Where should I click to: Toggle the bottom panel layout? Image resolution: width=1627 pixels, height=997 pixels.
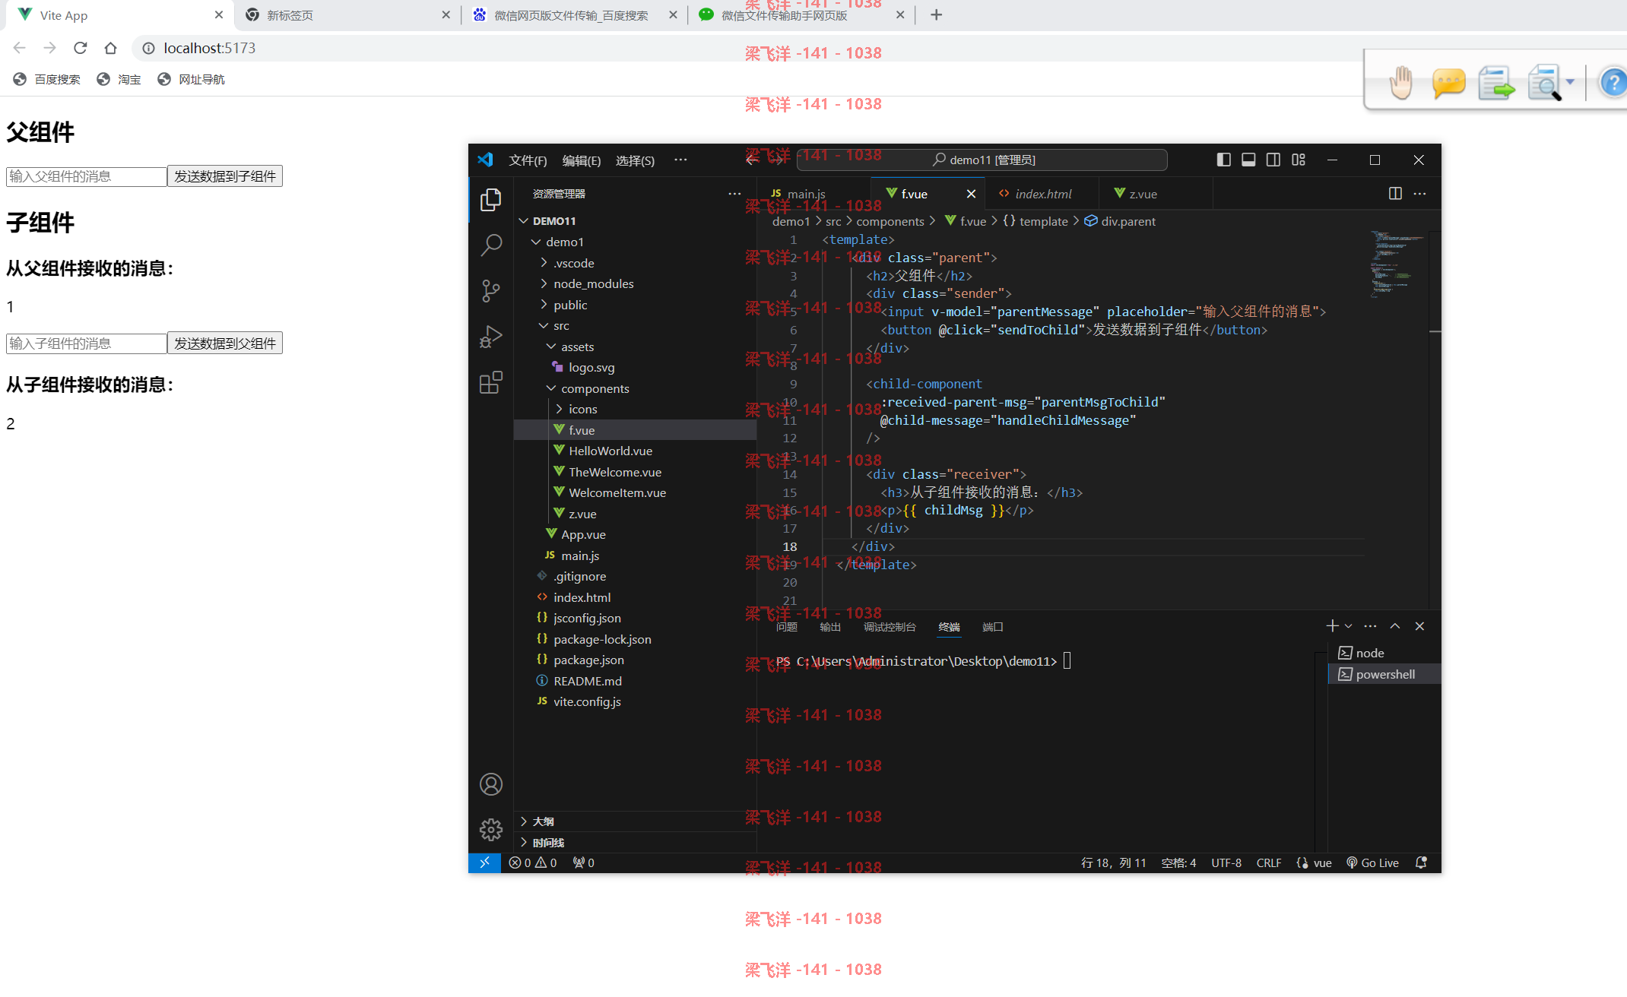click(1248, 160)
